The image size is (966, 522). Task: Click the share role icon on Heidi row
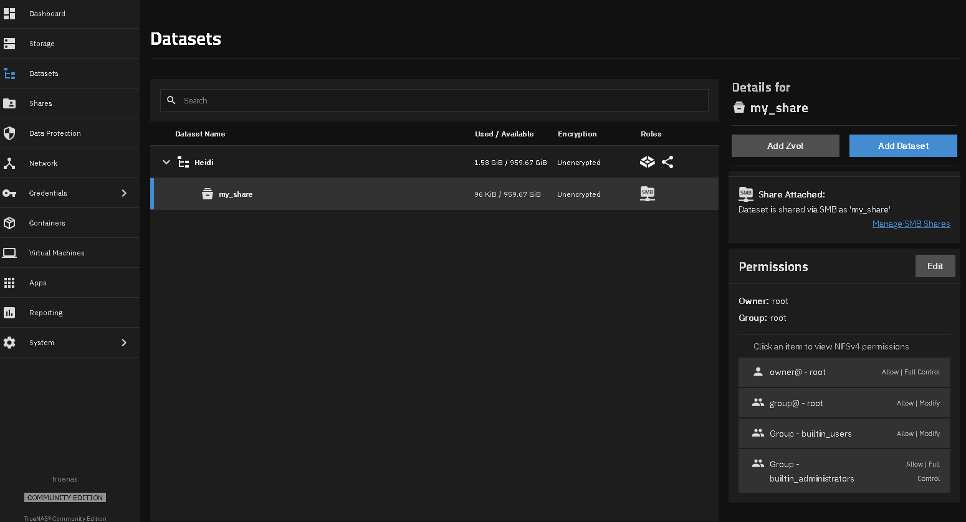667,162
